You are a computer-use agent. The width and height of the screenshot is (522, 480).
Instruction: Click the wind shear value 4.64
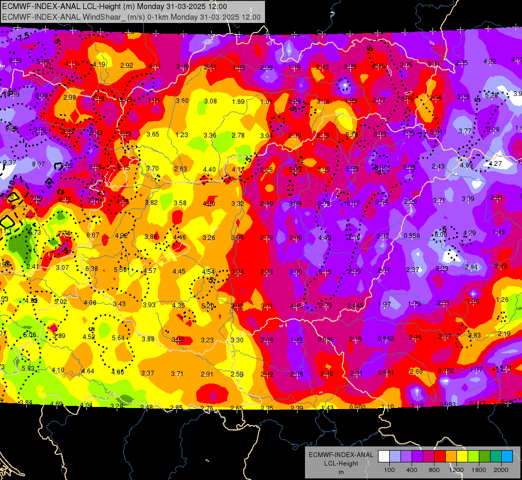(x=87, y=371)
